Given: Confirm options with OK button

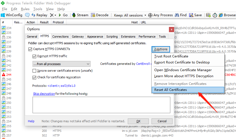Looking at the screenshot, I should pos(138,121).
